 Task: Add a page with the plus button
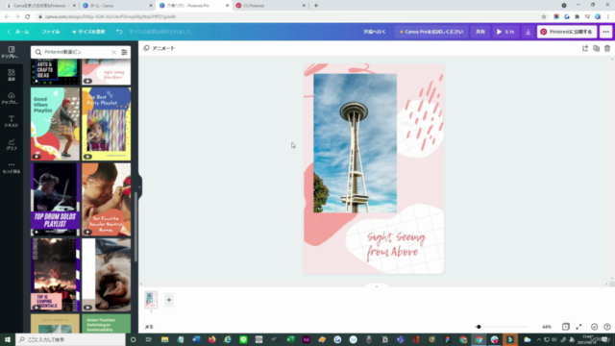tap(169, 300)
